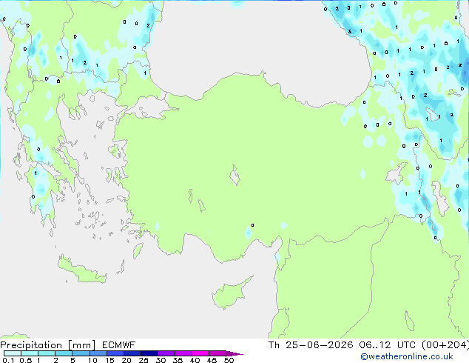Click the "(00+204)" forecast offset text
Screen dimensions: 469x363
(445, 345)
